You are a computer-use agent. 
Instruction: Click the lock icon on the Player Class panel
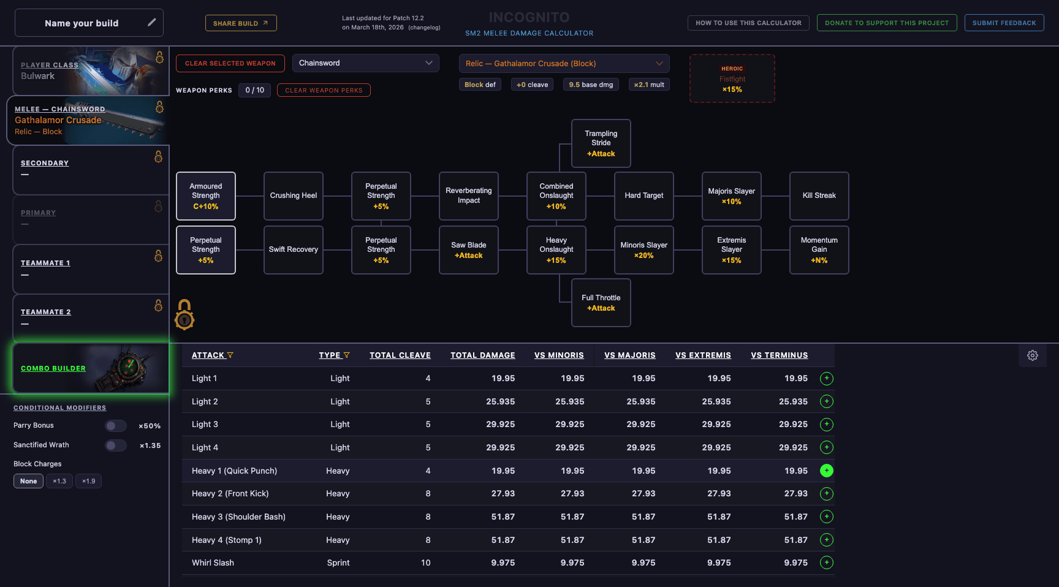[159, 56]
